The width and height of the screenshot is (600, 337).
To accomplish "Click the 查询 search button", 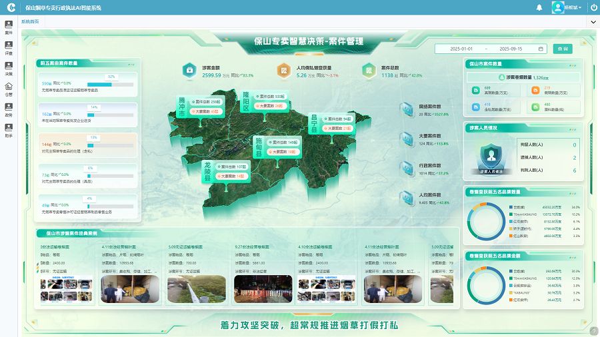I will click(x=563, y=49).
